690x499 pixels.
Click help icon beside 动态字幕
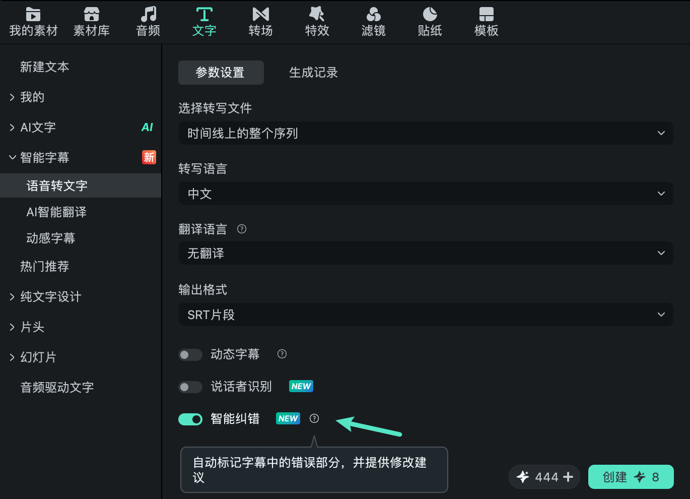pos(282,354)
